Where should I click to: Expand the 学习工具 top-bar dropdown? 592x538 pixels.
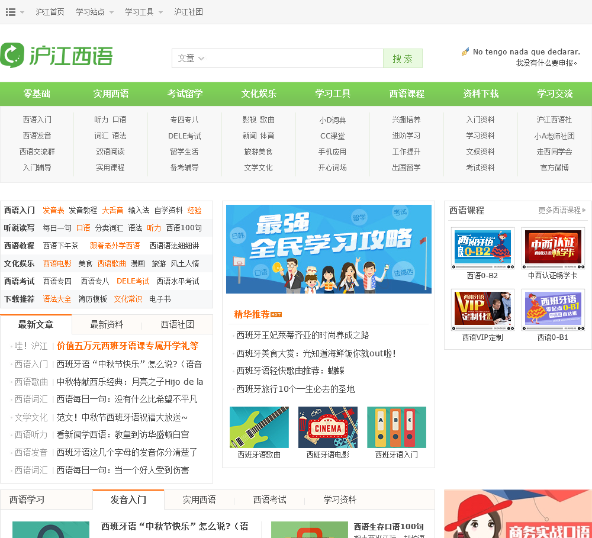[x=144, y=12]
